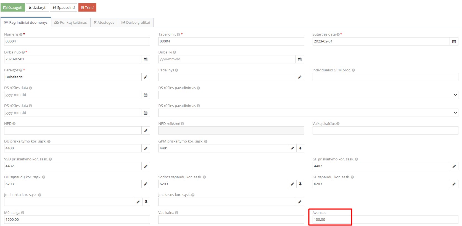
Task: Click the red Trinti button
Action: point(87,7)
